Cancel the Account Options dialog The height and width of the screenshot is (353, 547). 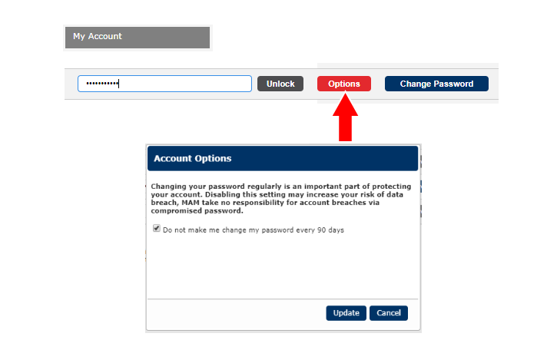click(388, 313)
